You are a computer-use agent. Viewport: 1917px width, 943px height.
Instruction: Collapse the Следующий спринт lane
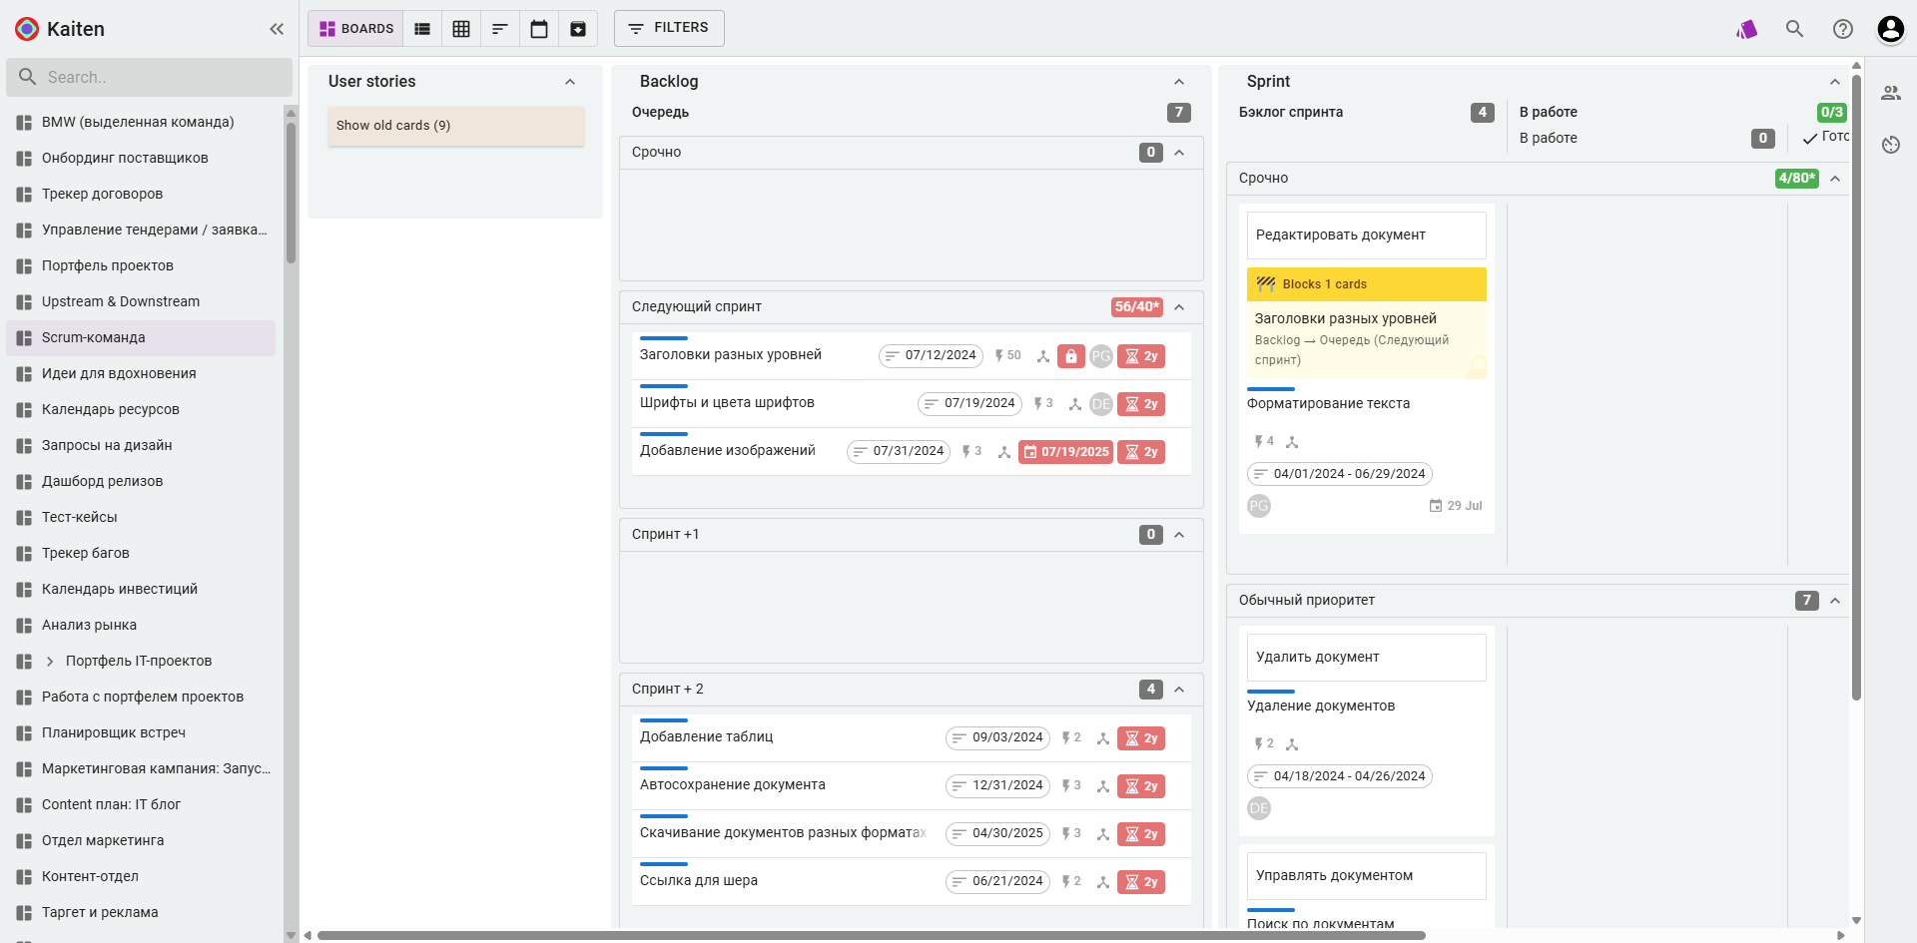[1179, 307]
